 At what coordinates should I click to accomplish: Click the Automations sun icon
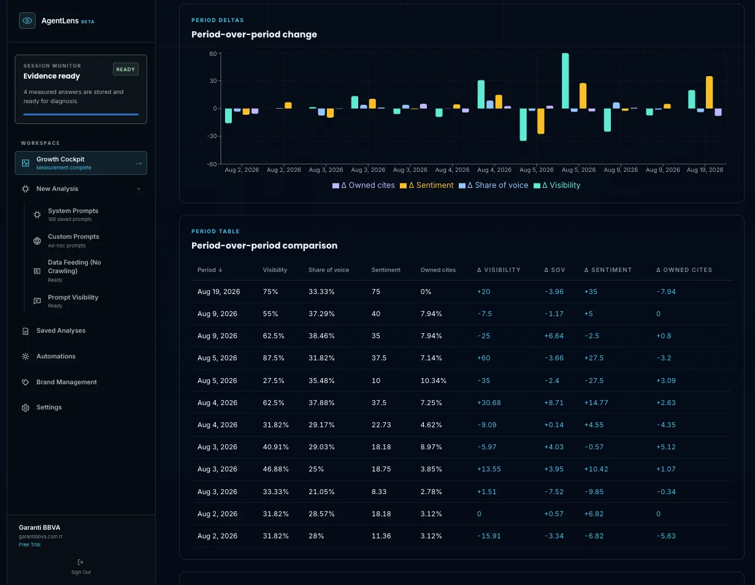click(26, 357)
